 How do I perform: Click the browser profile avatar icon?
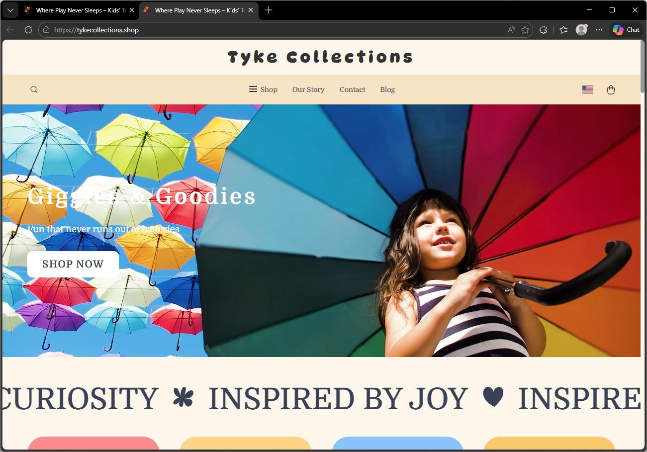pos(581,30)
